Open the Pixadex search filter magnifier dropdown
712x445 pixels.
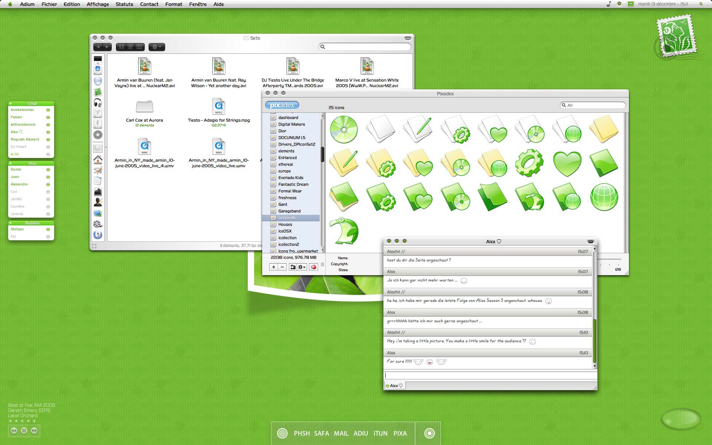tap(564, 105)
